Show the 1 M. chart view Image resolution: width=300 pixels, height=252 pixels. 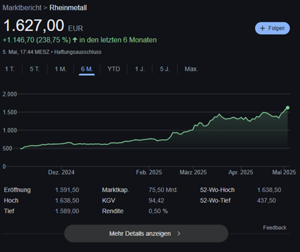(60, 69)
